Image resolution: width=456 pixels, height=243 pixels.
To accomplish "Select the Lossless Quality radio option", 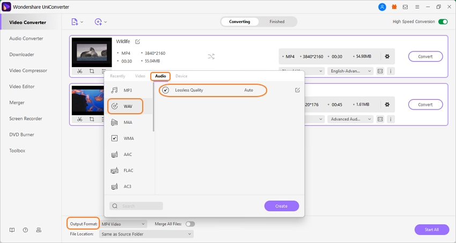I will pyautogui.click(x=166, y=90).
